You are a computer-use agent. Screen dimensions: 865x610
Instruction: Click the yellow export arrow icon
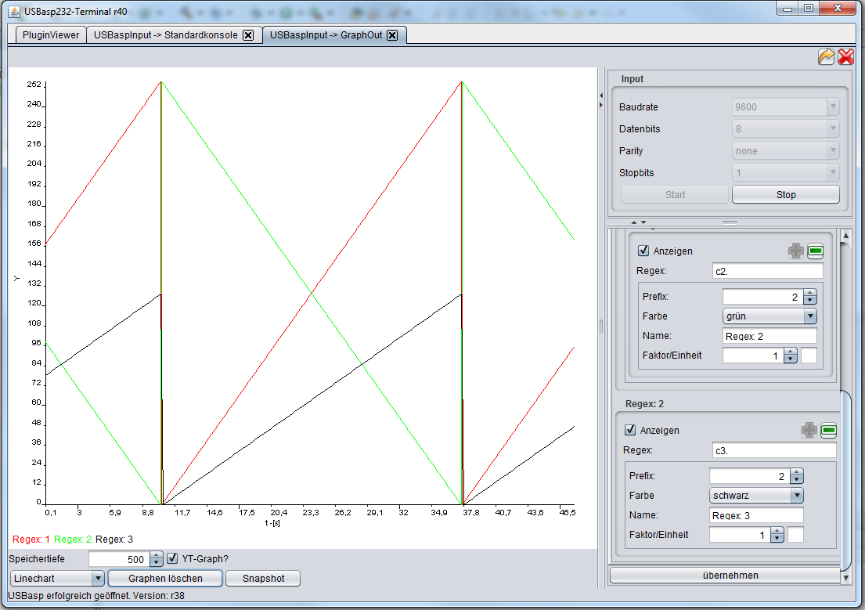point(826,56)
